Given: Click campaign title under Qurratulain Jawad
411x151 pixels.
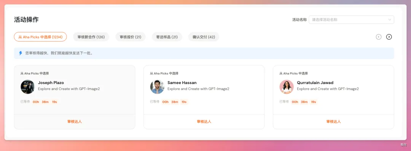Looking at the screenshot, I should click(328, 89).
